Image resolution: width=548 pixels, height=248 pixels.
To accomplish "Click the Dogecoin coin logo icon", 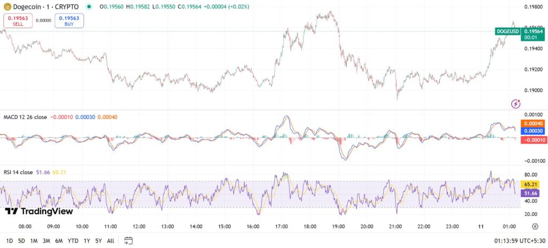I will click(7, 7).
